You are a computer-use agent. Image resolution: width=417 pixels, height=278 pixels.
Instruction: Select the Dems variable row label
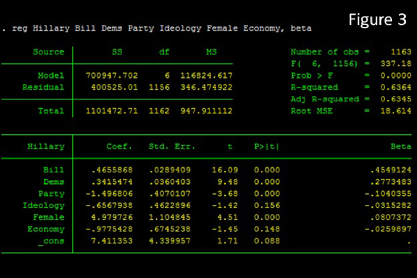coord(54,182)
